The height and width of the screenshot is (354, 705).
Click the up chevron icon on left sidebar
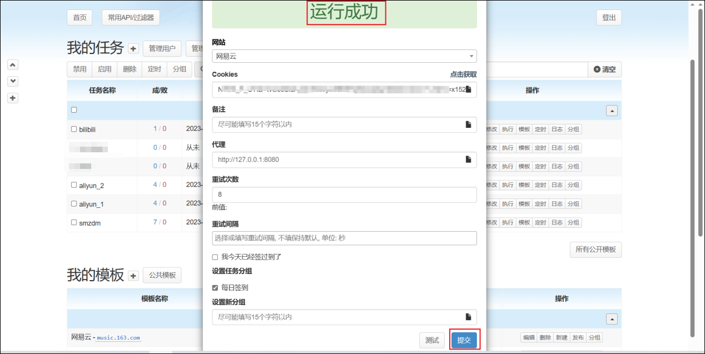coord(13,65)
